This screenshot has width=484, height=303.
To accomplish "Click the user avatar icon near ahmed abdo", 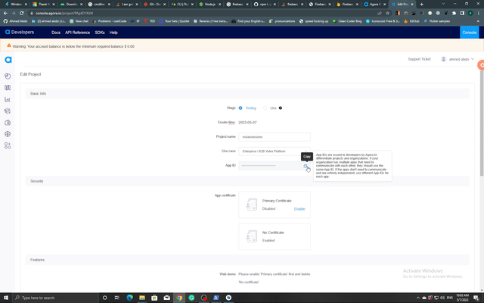I will pos(444,59).
